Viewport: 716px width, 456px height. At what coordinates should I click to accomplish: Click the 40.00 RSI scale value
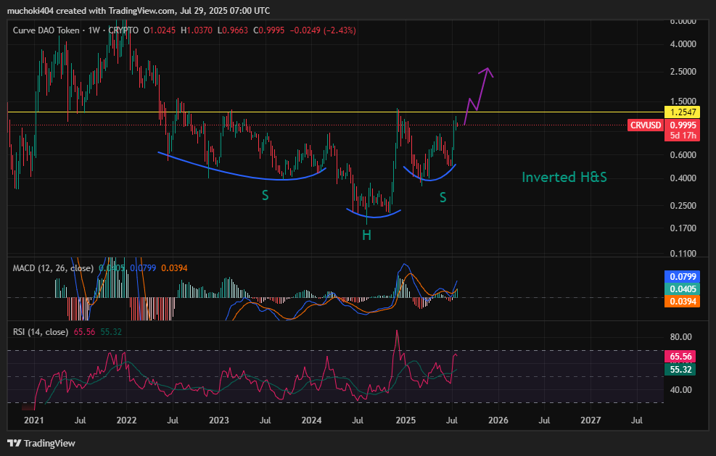tap(681, 390)
